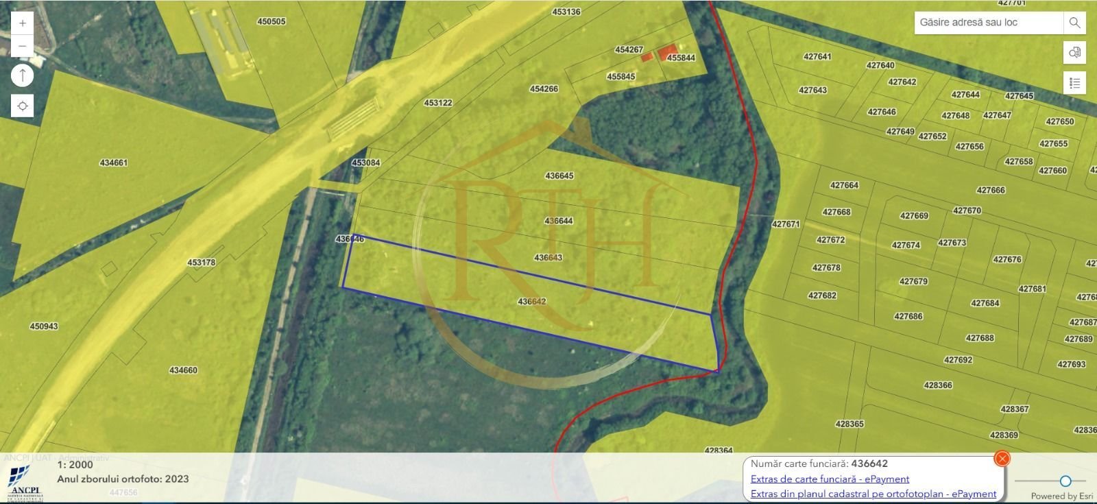Image resolution: width=1097 pixels, height=504 pixels.
Task: Open the document search tool icon
Action: tap(1074, 53)
